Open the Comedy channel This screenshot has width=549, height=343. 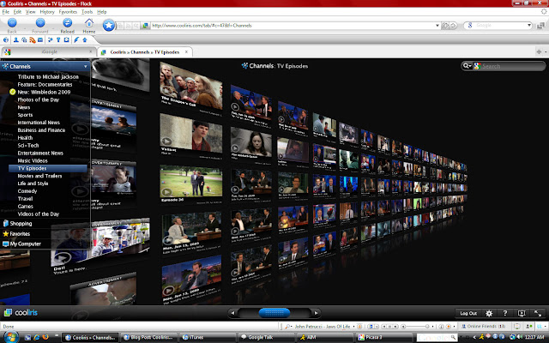27,191
